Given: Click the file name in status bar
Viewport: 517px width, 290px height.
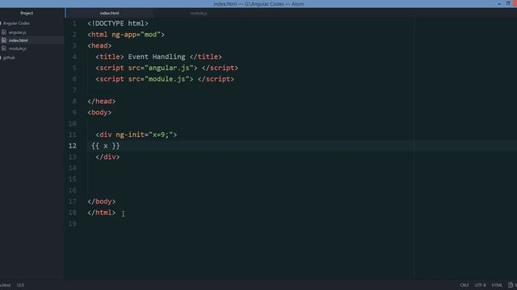Looking at the screenshot, I should pos(5,285).
